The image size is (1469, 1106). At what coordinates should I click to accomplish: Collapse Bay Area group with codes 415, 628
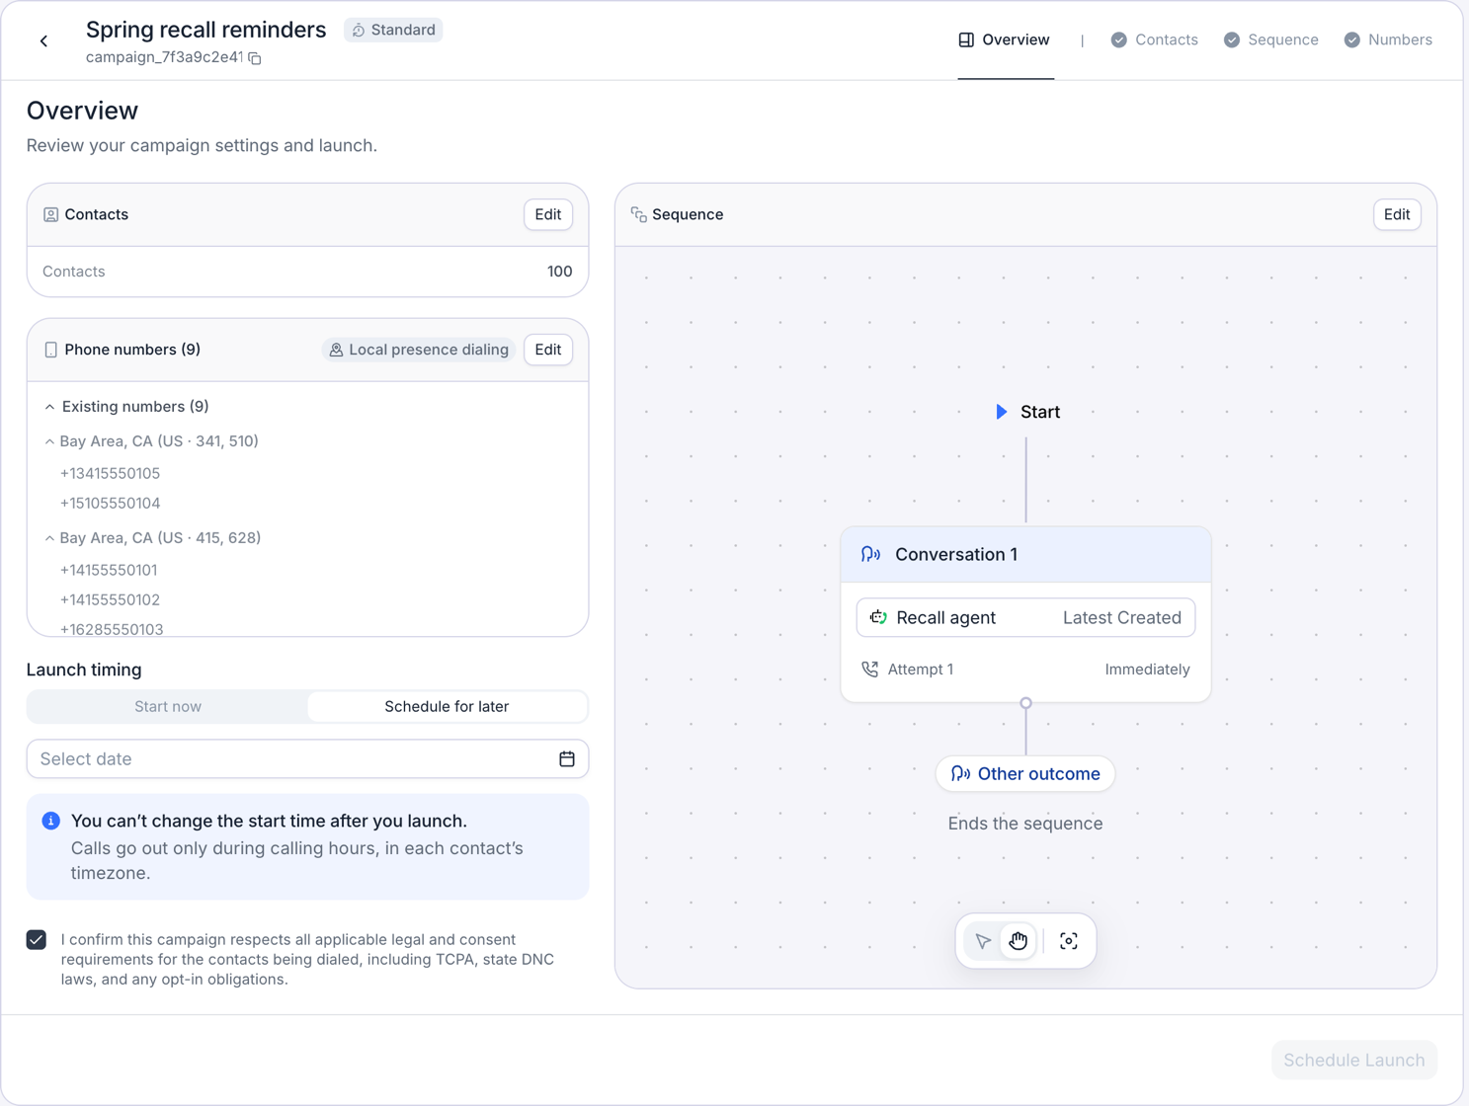(x=49, y=538)
